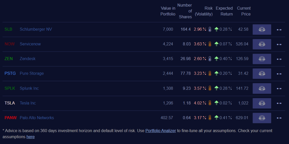Expand more options for Servicenow row
The width and height of the screenshot is (289, 144).
click(279, 44)
